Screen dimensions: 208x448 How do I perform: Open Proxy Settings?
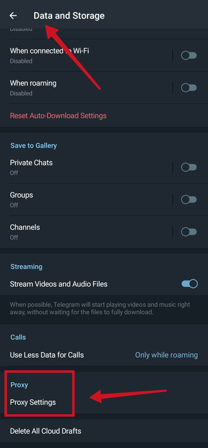click(33, 402)
